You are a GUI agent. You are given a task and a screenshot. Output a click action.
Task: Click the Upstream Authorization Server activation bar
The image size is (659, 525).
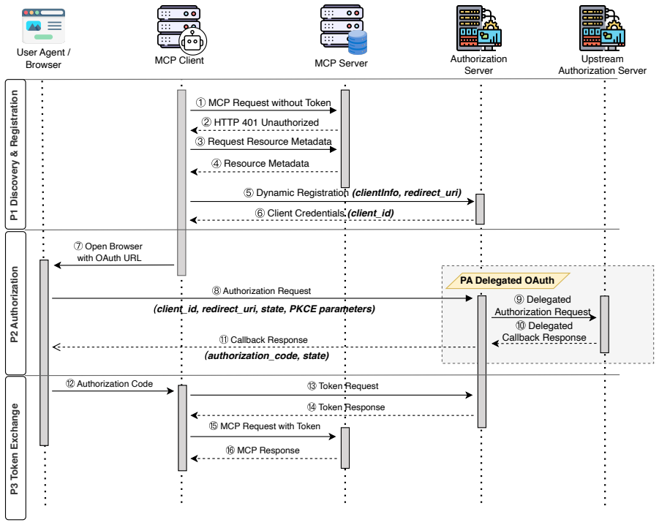tap(605, 324)
